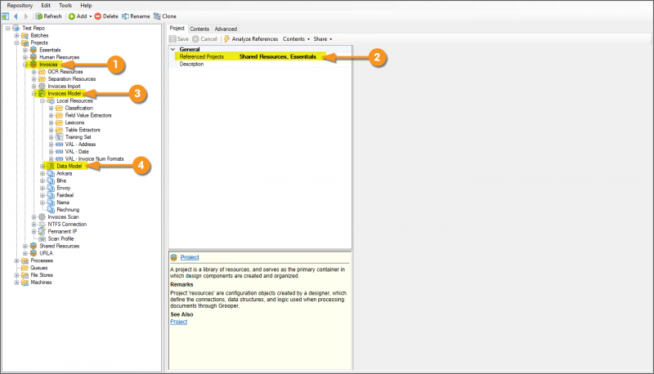Viewport: 654px width, 374px height.
Task: Click the Human Resources project icon
Action: (34, 57)
